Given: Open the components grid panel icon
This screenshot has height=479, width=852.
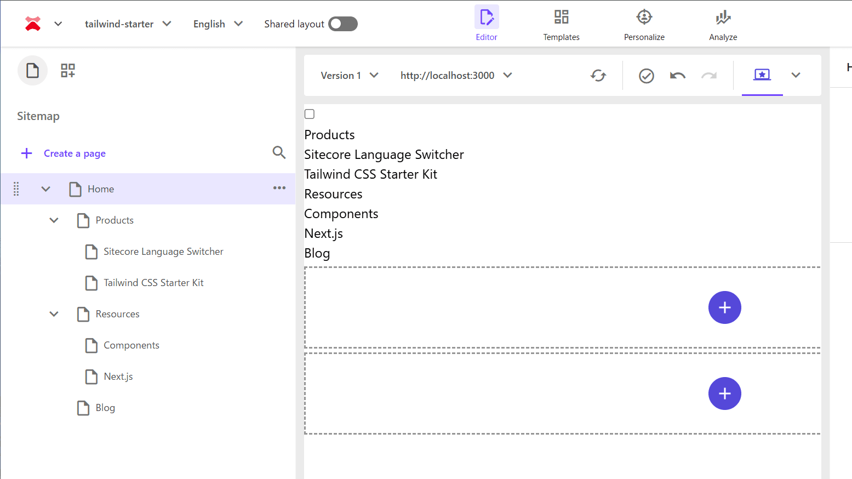Looking at the screenshot, I should click(x=68, y=70).
